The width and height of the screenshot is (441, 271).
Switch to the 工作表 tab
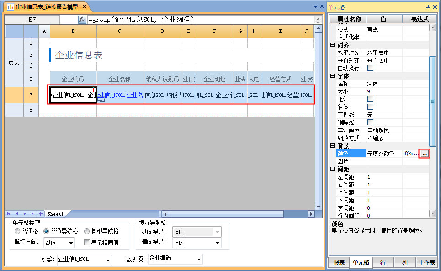(x=427, y=263)
